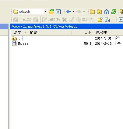Expand the wdcpdb directory dropdown
The image size is (123, 129).
[x=45, y=11]
